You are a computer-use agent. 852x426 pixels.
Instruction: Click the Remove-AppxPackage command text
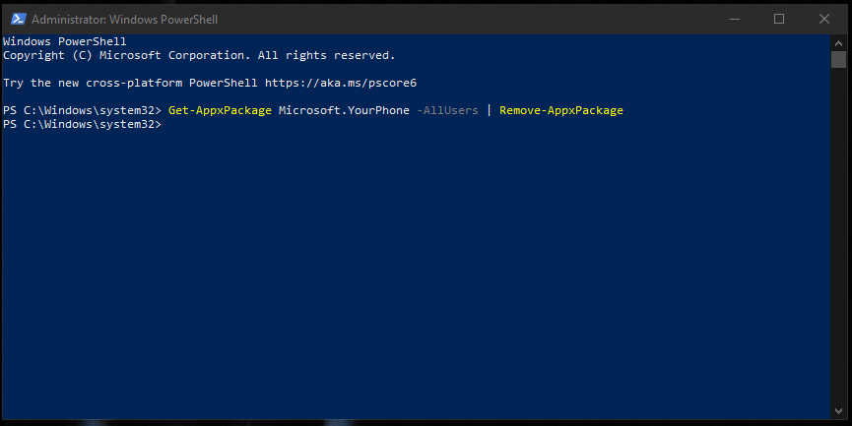coord(561,110)
